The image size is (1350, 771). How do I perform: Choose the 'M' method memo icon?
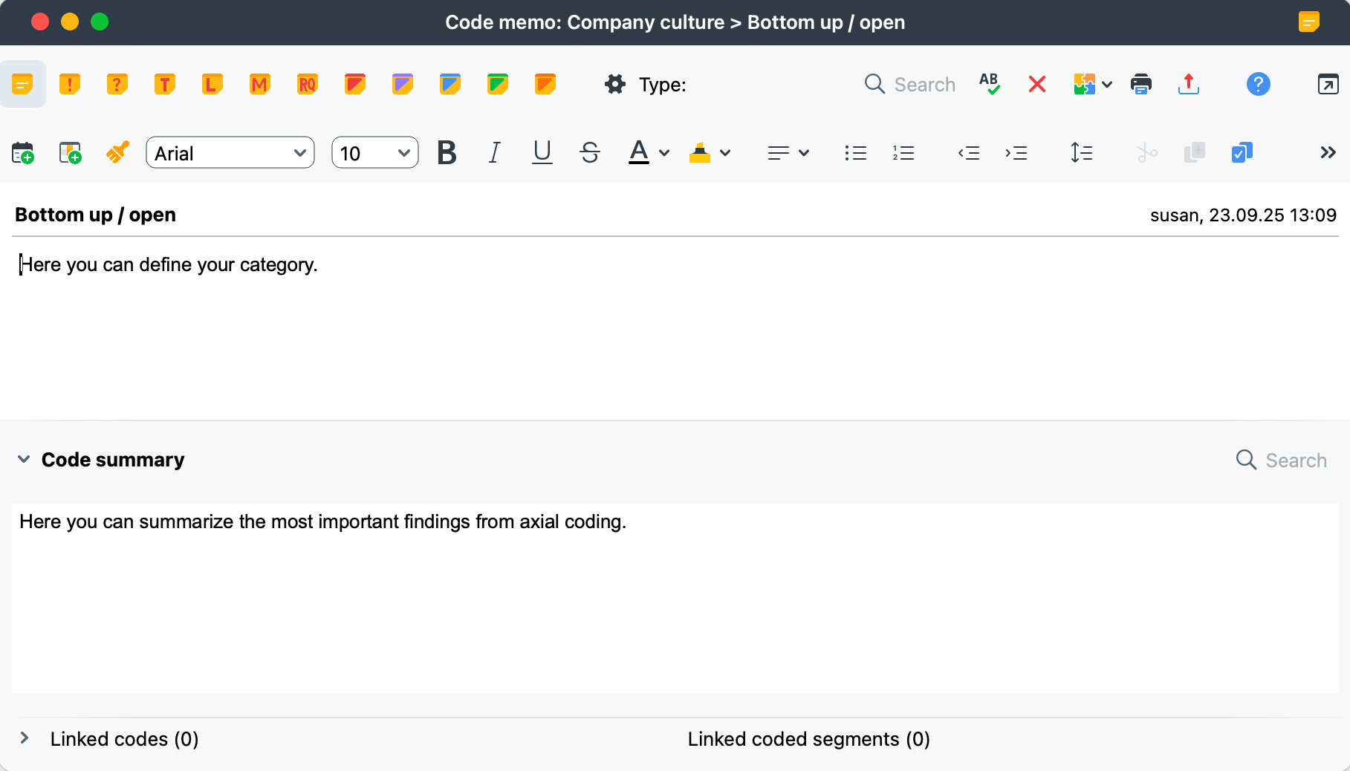point(259,84)
